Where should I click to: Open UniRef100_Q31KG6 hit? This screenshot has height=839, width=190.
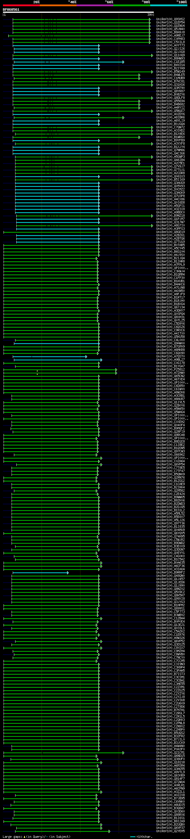pyautogui.click(x=170, y=85)
